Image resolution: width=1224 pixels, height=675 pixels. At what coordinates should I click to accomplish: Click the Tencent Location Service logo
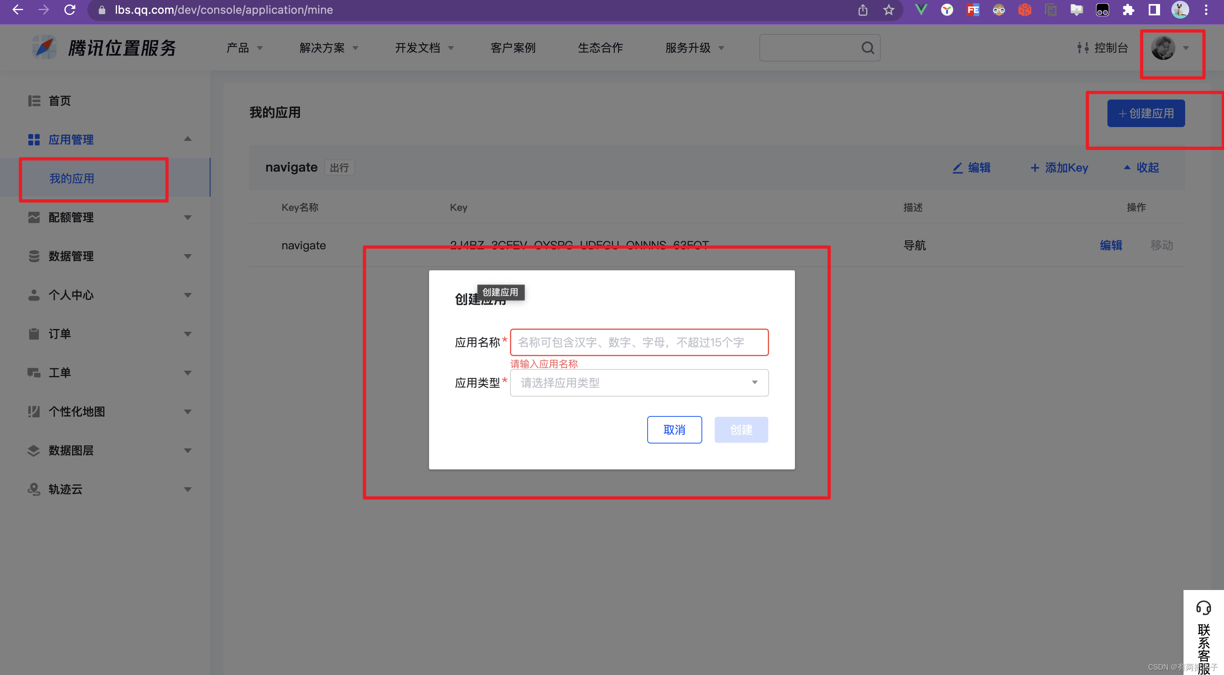(45, 47)
